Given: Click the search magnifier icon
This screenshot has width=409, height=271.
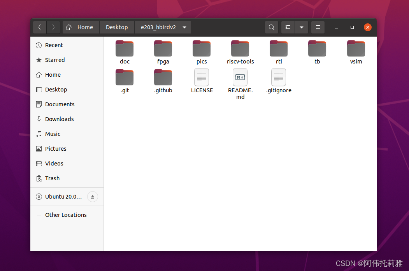Looking at the screenshot, I should point(272,27).
